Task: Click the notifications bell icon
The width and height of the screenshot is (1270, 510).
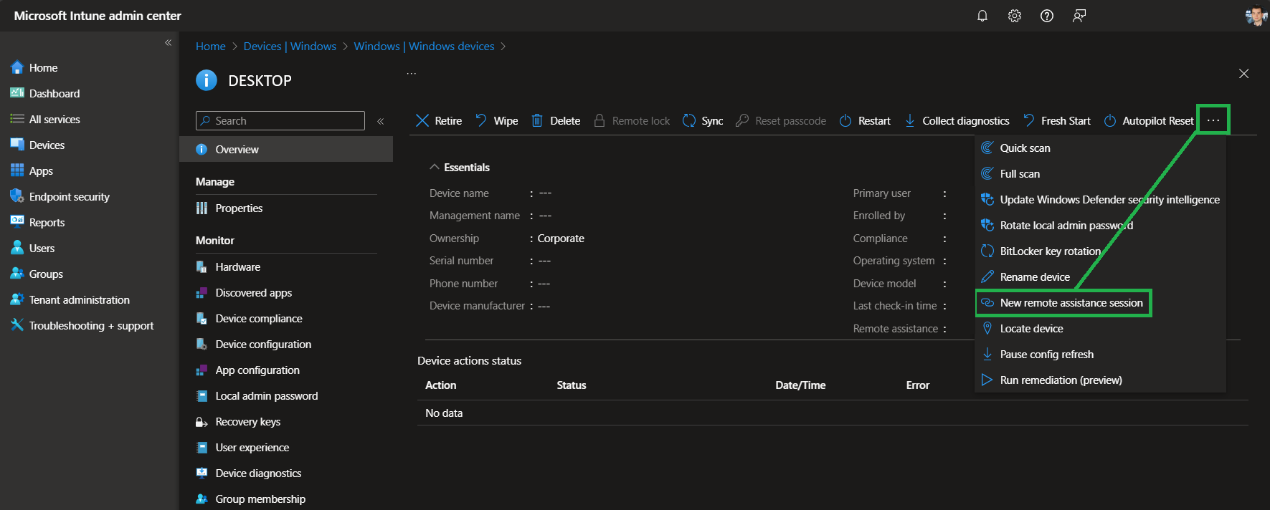Action: pyautogui.click(x=982, y=16)
